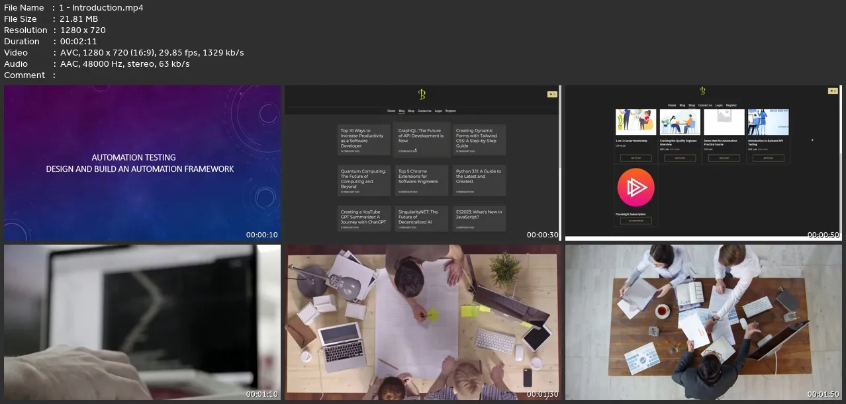Open the Shop tab in the 00:00:30 frame

411,111
